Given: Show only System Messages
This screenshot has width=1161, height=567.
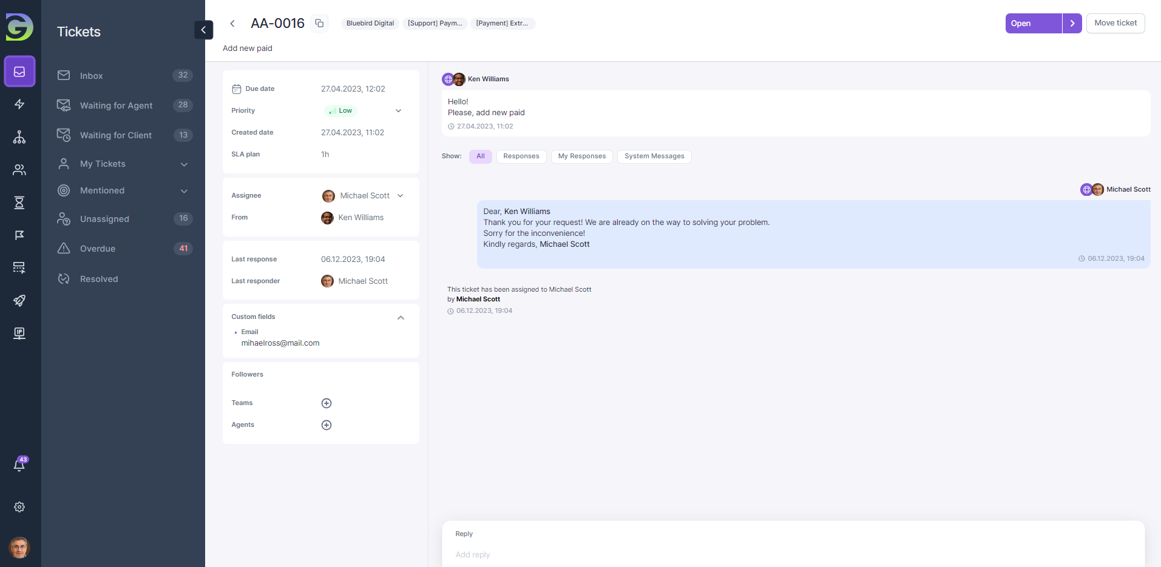Looking at the screenshot, I should [x=654, y=156].
